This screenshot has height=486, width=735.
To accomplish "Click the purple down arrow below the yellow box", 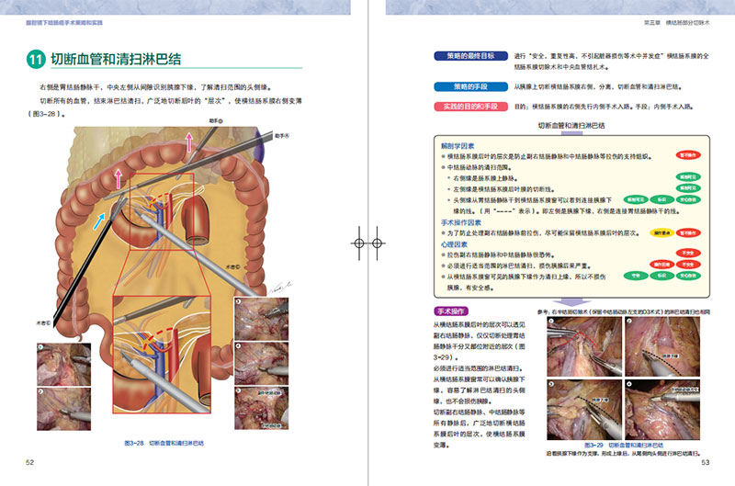I will coord(571,303).
